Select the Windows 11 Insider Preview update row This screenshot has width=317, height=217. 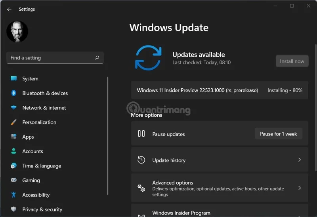click(220, 90)
